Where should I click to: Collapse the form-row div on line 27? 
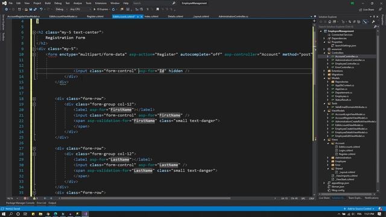(x=34, y=149)
